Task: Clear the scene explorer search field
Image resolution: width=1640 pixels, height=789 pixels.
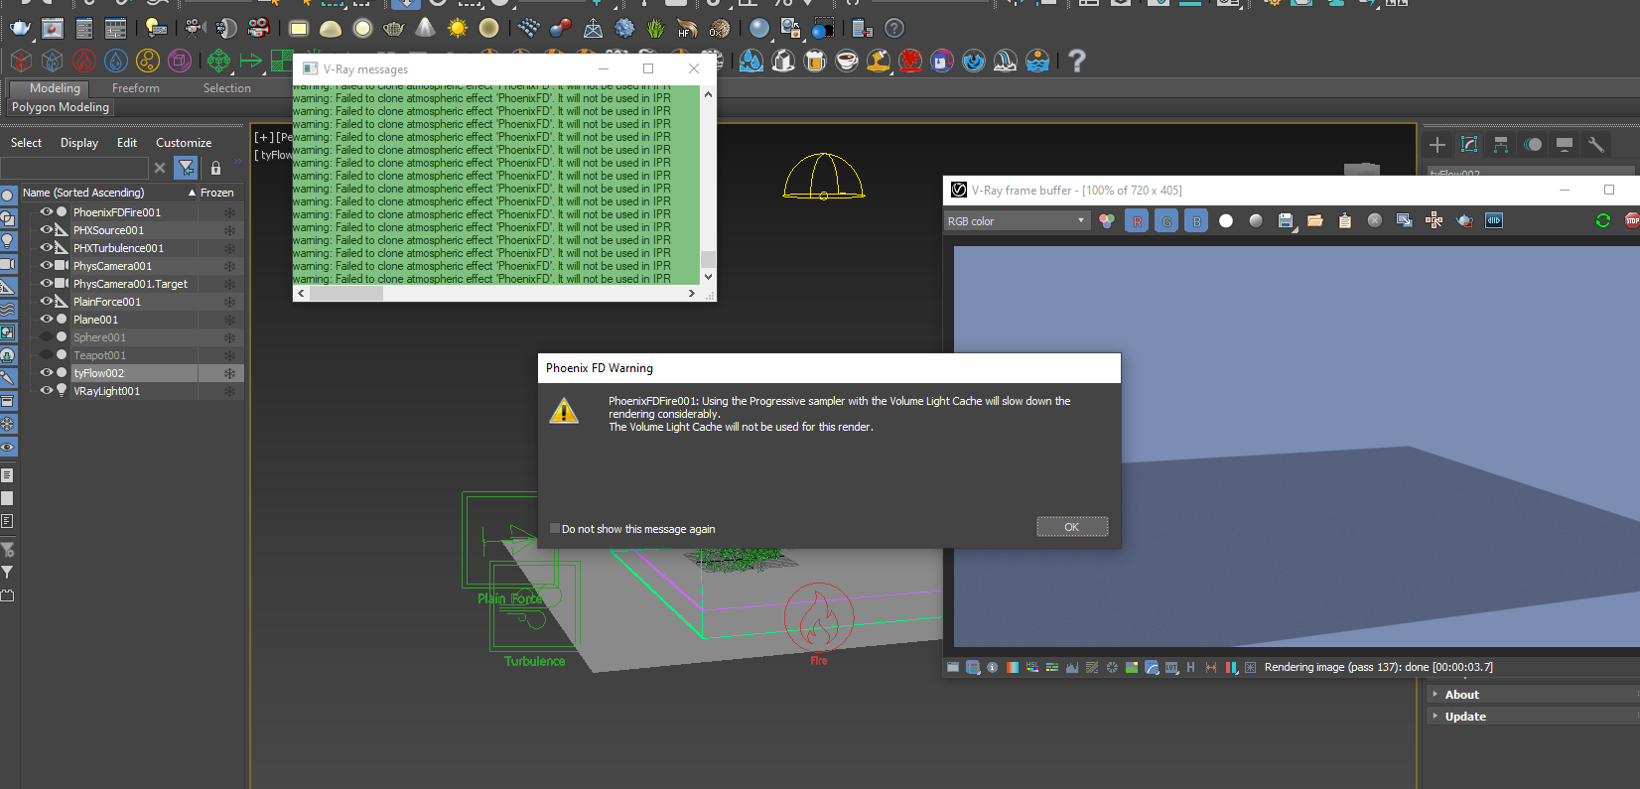Action: [160, 168]
